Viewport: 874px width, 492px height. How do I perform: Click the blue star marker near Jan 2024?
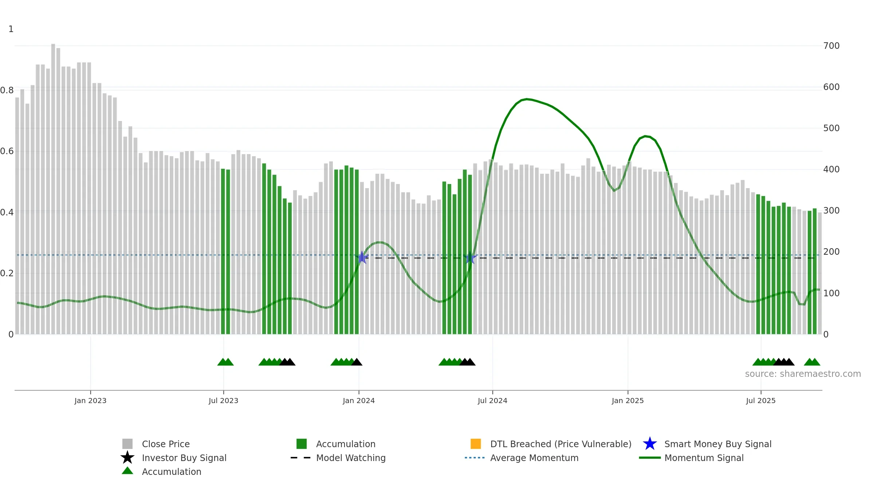click(x=362, y=258)
